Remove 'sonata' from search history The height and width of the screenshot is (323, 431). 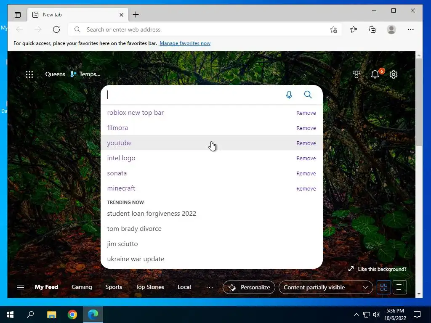point(306,173)
